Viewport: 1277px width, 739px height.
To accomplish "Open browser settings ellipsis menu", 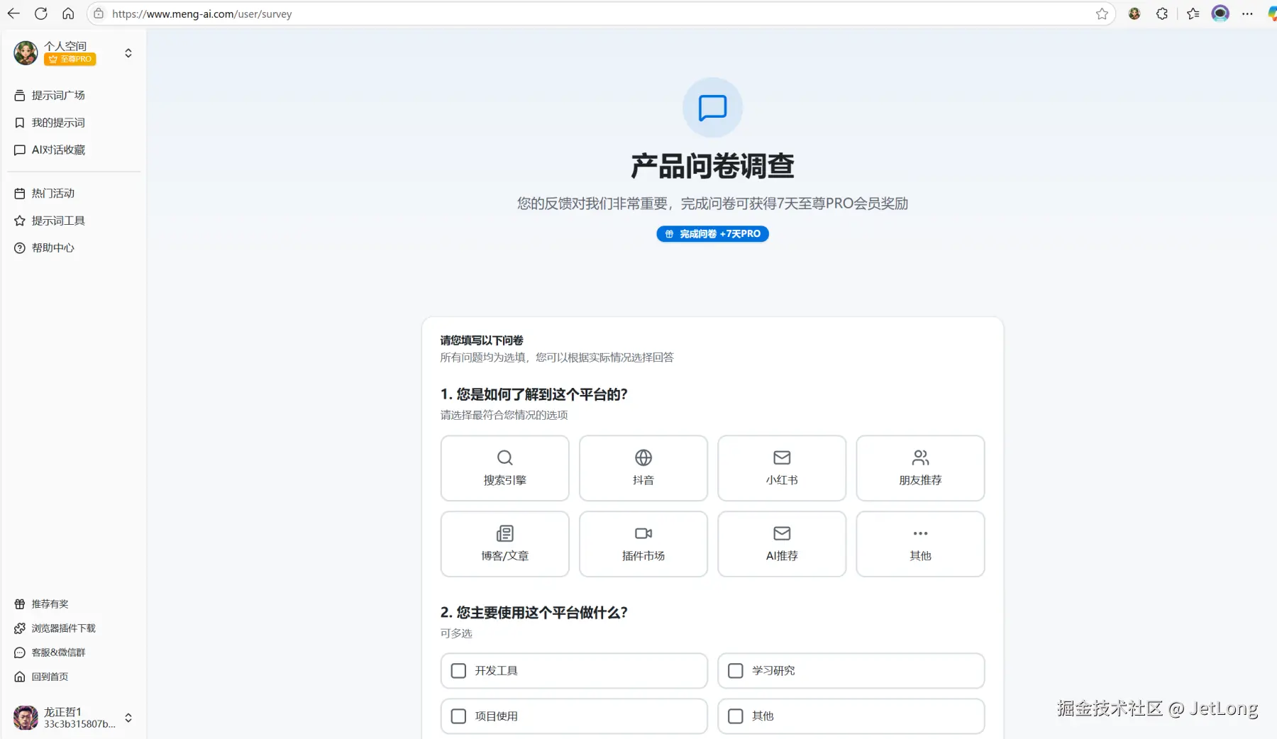I will pyautogui.click(x=1247, y=13).
